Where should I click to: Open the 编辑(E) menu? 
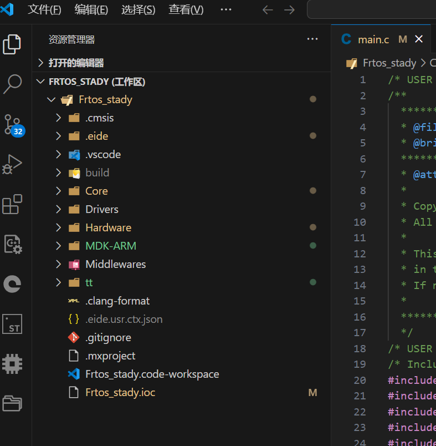pyautogui.click(x=91, y=9)
